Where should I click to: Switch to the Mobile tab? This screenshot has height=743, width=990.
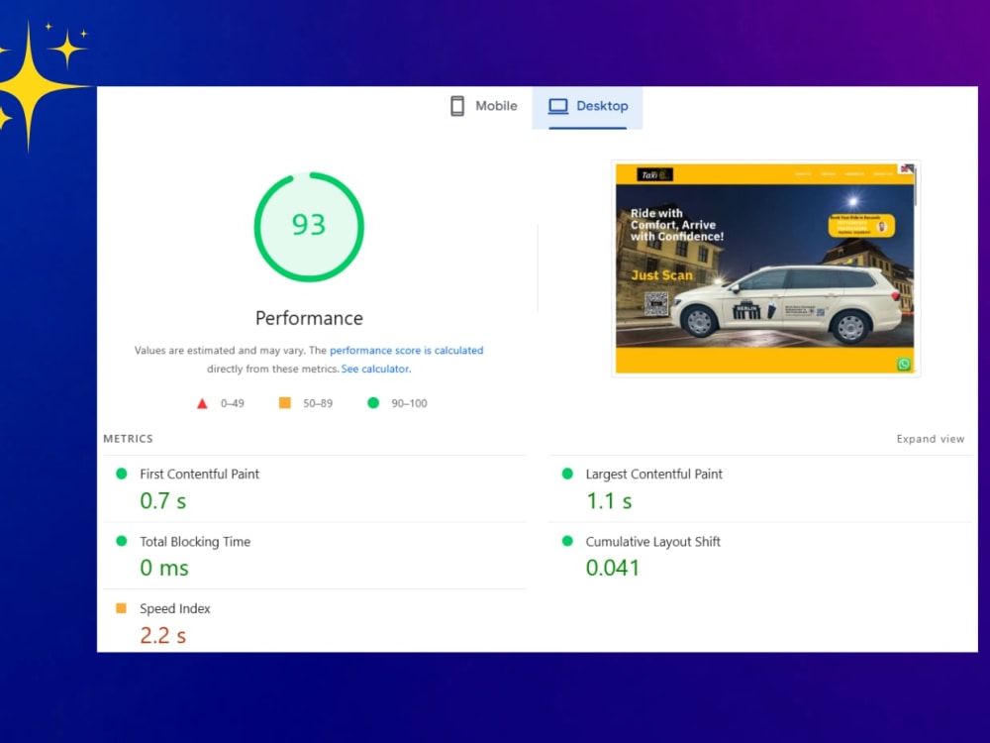tap(484, 106)
